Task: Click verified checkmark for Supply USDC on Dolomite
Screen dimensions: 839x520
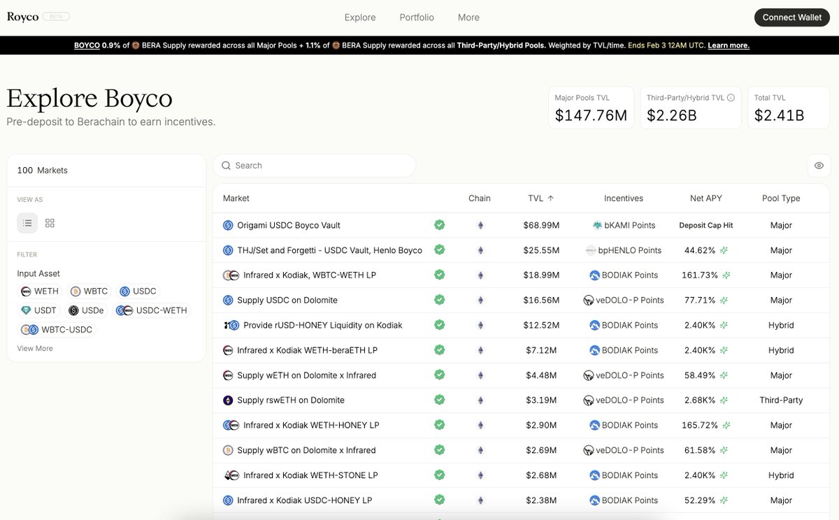Action: coord(439,300)
